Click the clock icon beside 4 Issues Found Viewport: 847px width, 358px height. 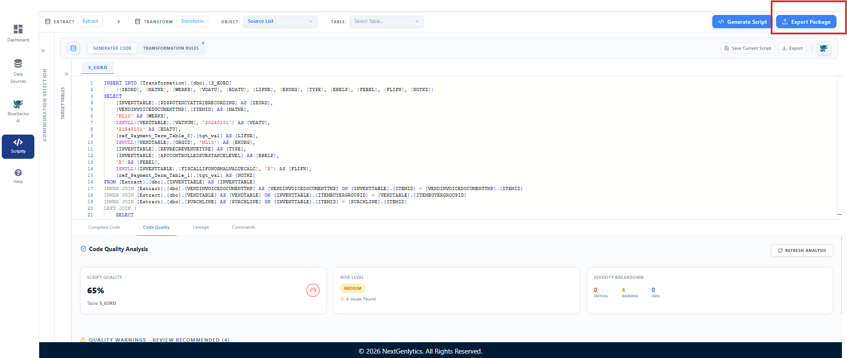[x=342, y=299]
